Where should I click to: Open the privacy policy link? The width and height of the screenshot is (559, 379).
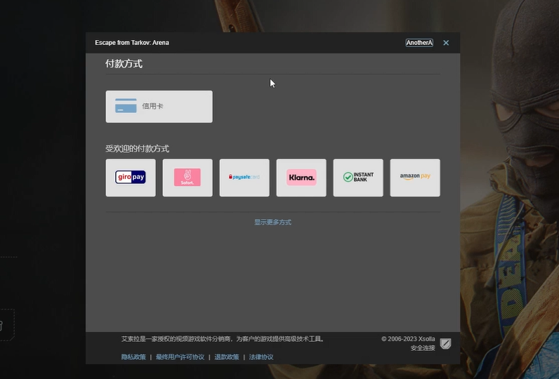click(x=133, y=357)
